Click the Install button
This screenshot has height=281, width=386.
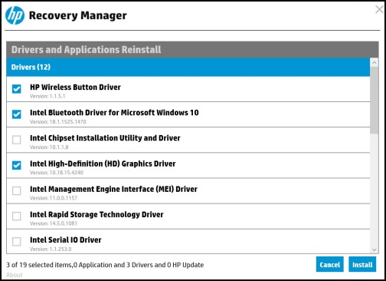tap(362, 264)
